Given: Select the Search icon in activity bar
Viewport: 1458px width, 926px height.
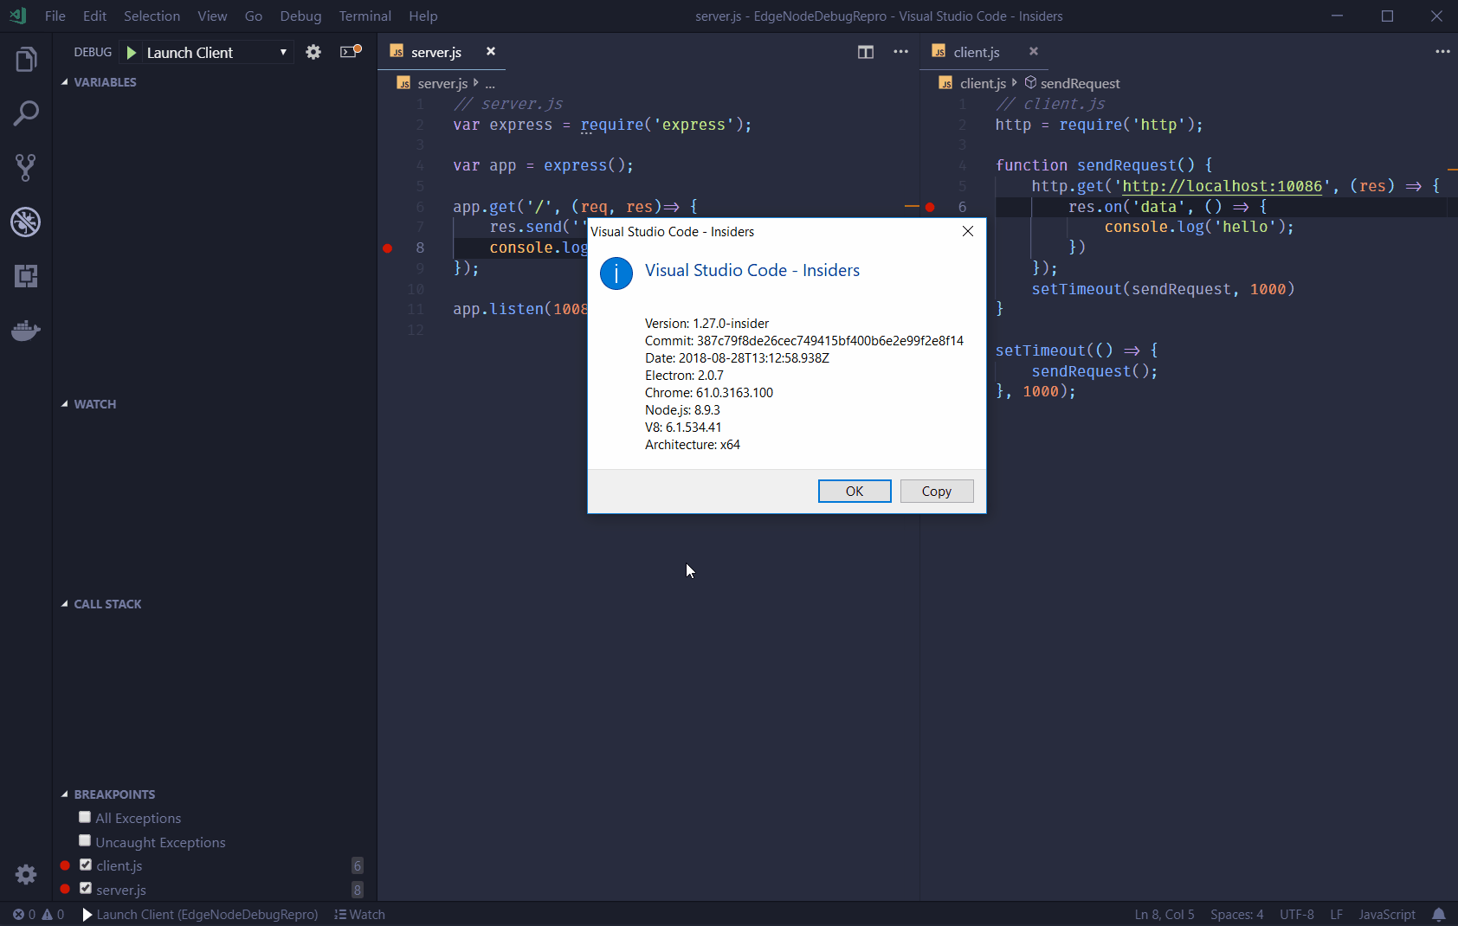Looking at the screenshot, I should [x=26, y=113].
